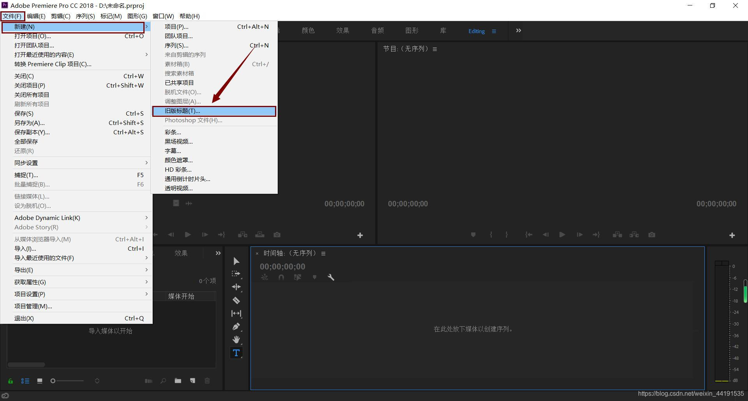The width and height of the screenshot is (748, 401).
Task: Select the Type tool
Action: click(x=236, y=353)
